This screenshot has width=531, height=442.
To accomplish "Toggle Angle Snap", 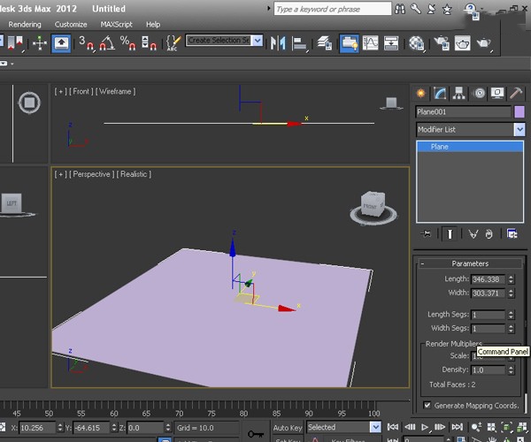I will pos(107,43).
